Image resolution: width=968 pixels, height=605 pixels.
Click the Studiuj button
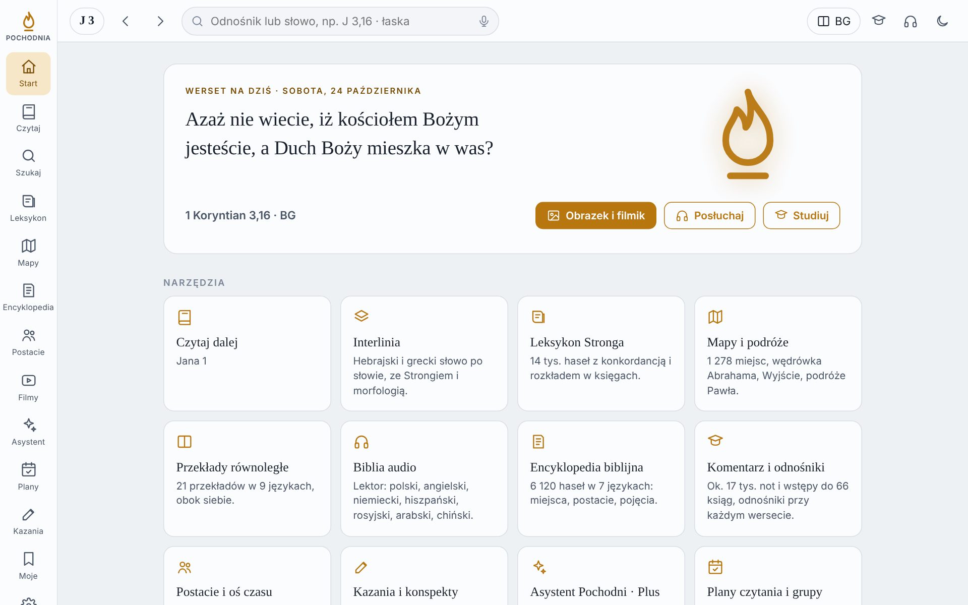click(801, 216)
